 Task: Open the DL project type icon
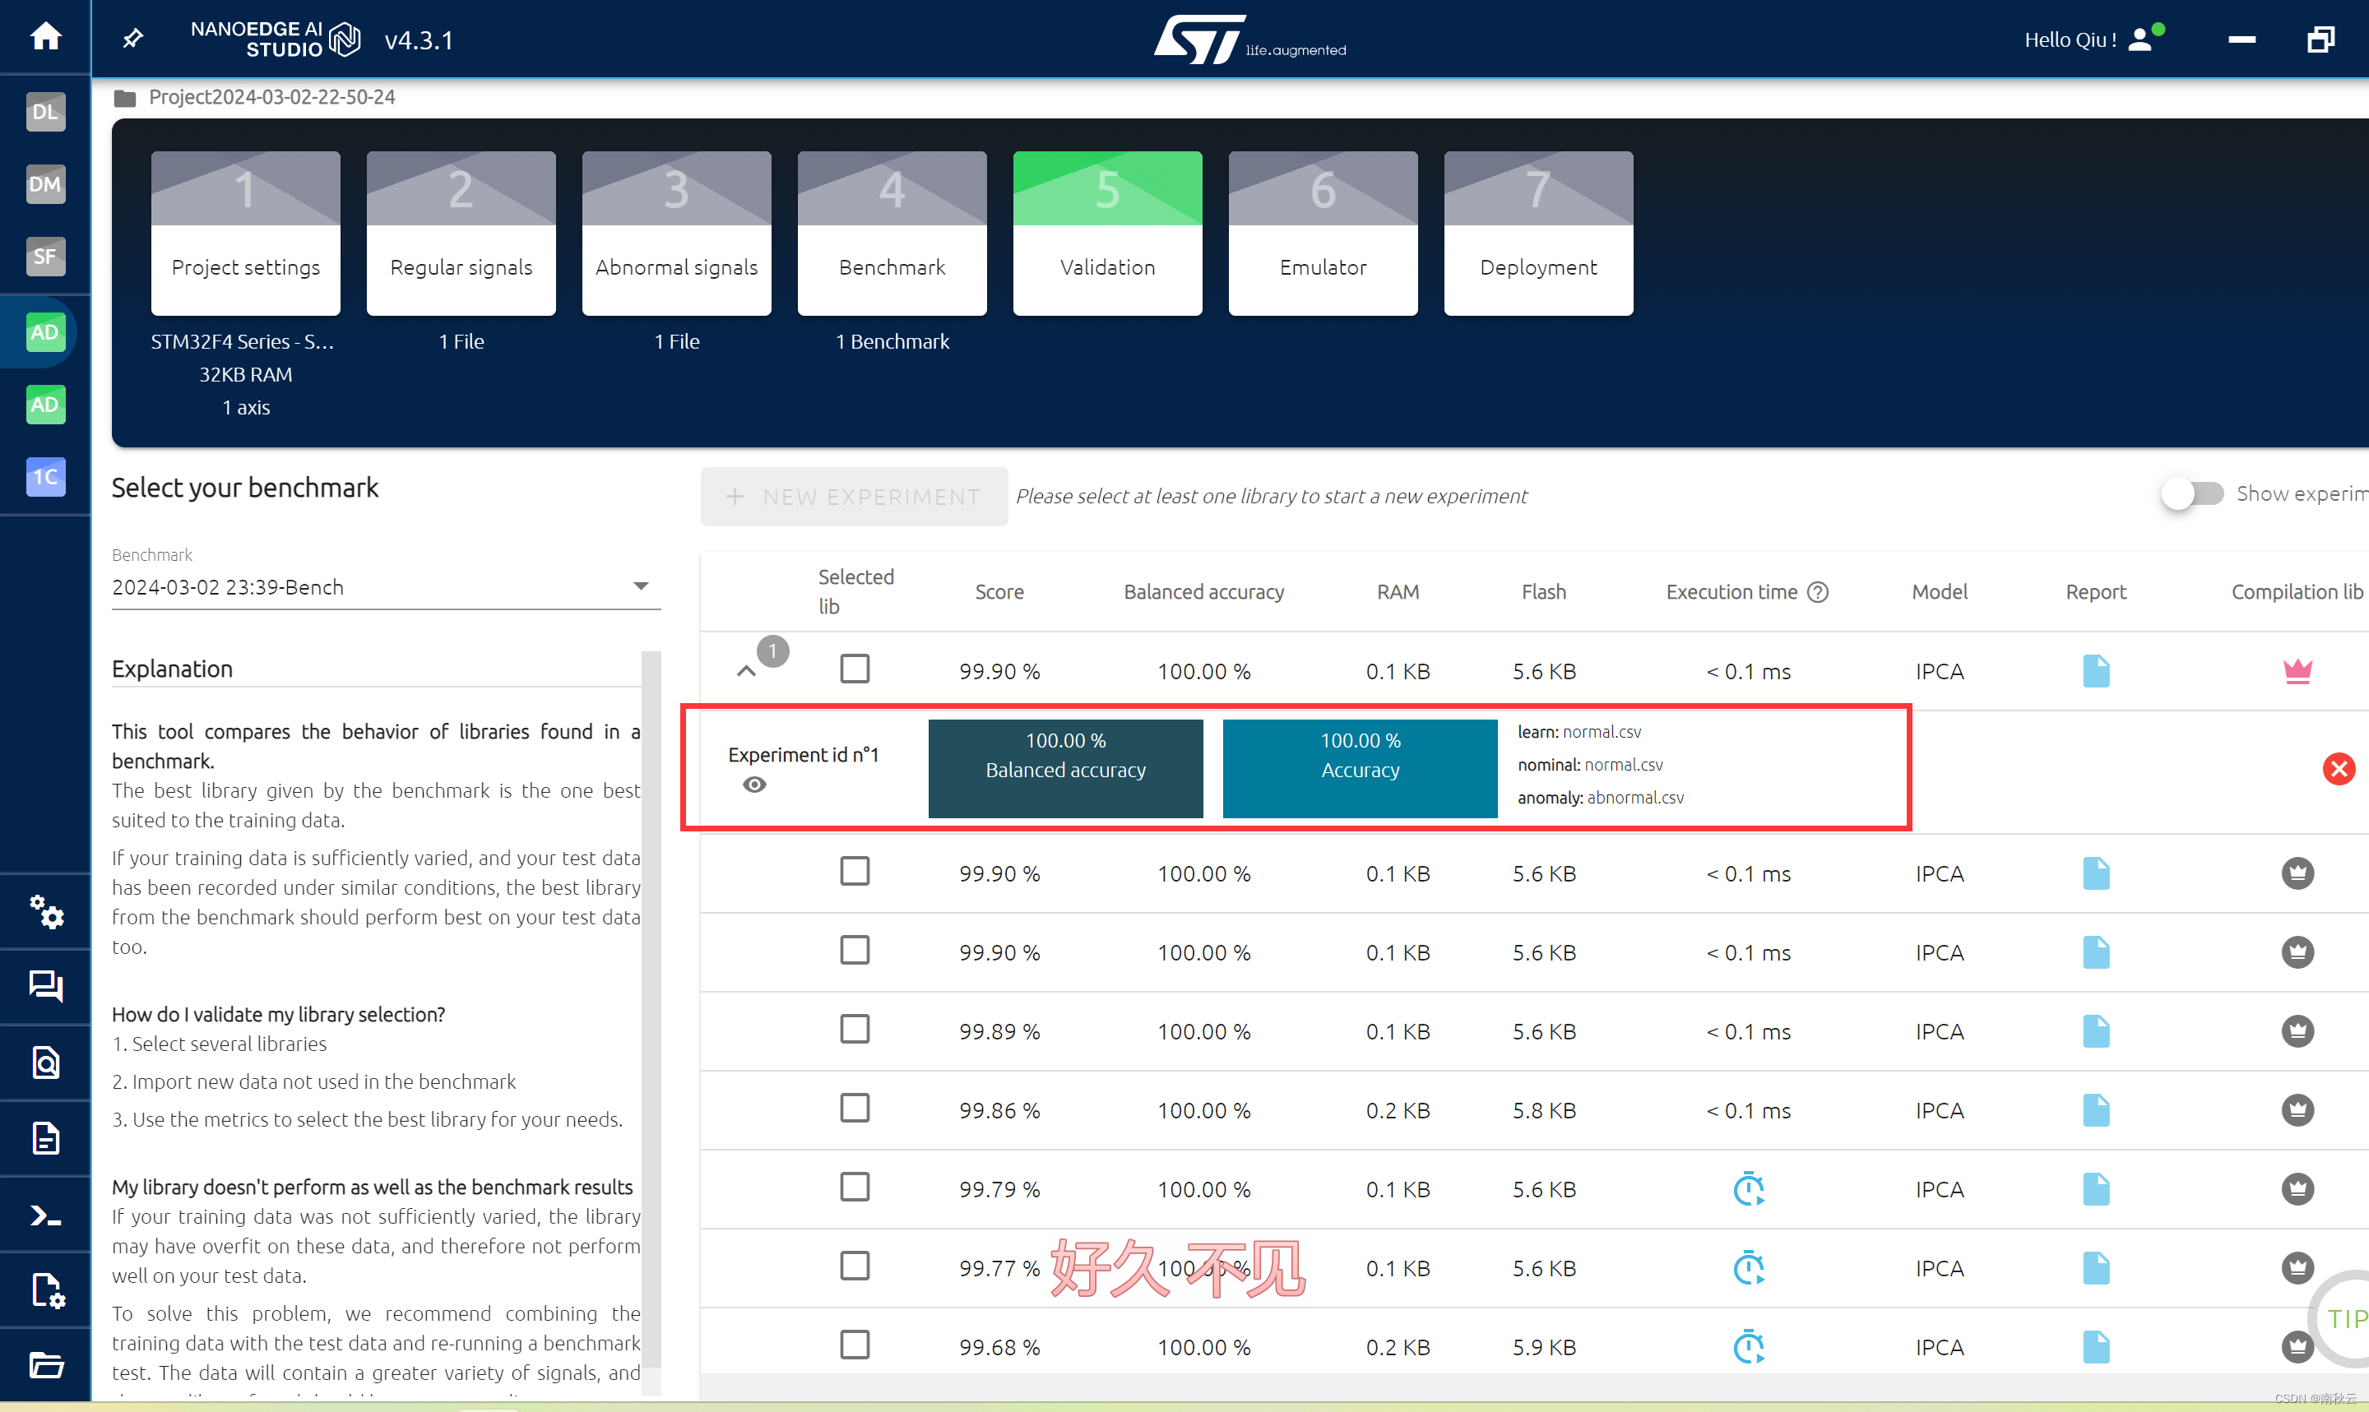pos(44,111)
